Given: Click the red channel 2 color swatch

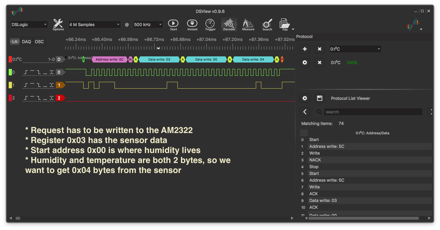Looking at the screenshot, I should click(10, 98).
